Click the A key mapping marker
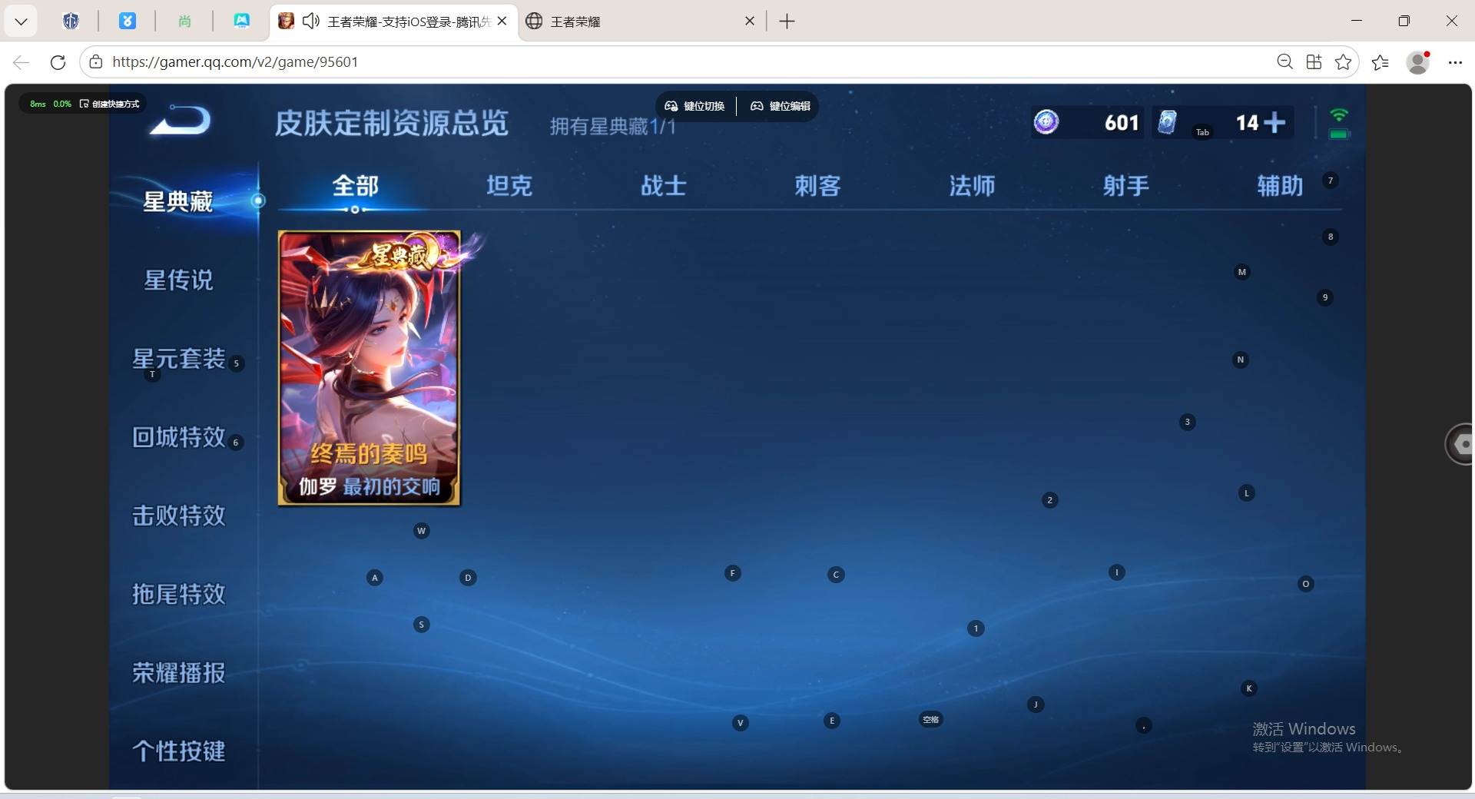Screen dimensions: 1475x799 [x=375, y=578]
